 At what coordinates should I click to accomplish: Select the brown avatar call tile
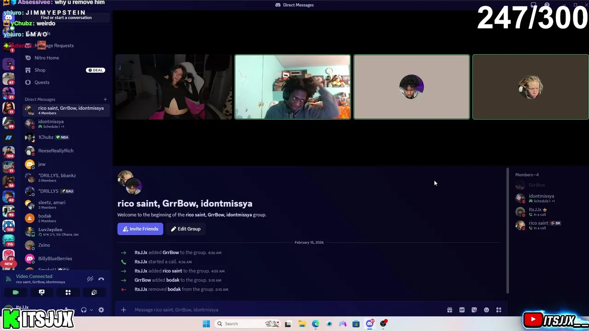(x=531, y=87)
